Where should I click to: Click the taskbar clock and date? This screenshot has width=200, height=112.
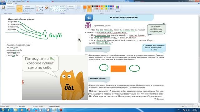pyautogui.click(x=194, y=110)
